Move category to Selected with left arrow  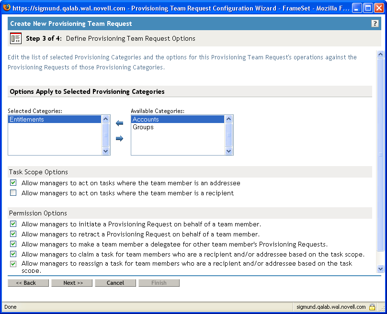pyautogui.click(x=119, y=123)
